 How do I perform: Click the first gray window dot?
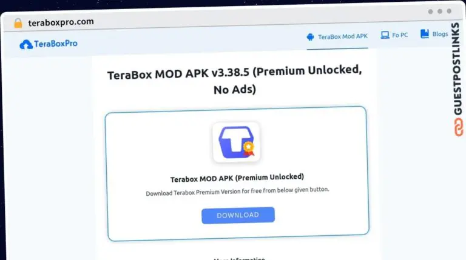point(430,12)
